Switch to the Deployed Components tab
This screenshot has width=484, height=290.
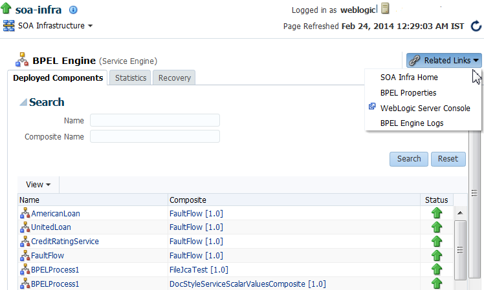click(58, 78)
